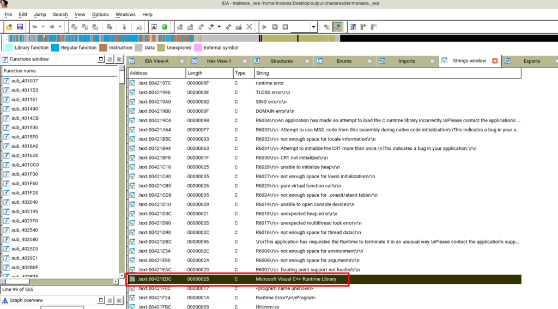
Task: Click the blue window icon with red marker
Action: pos(353,27)
